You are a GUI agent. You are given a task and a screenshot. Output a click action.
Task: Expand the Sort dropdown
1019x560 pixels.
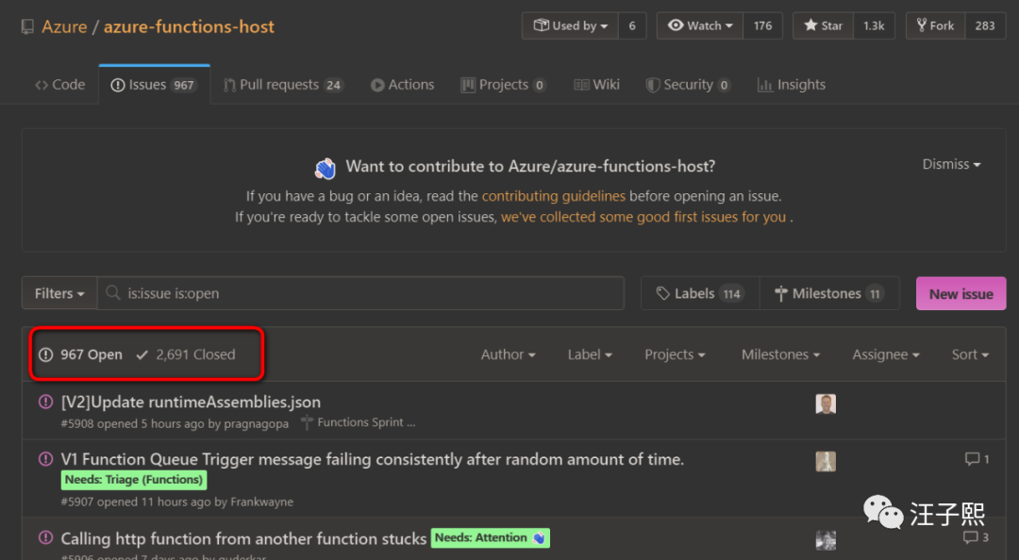[x=970, y=354]
